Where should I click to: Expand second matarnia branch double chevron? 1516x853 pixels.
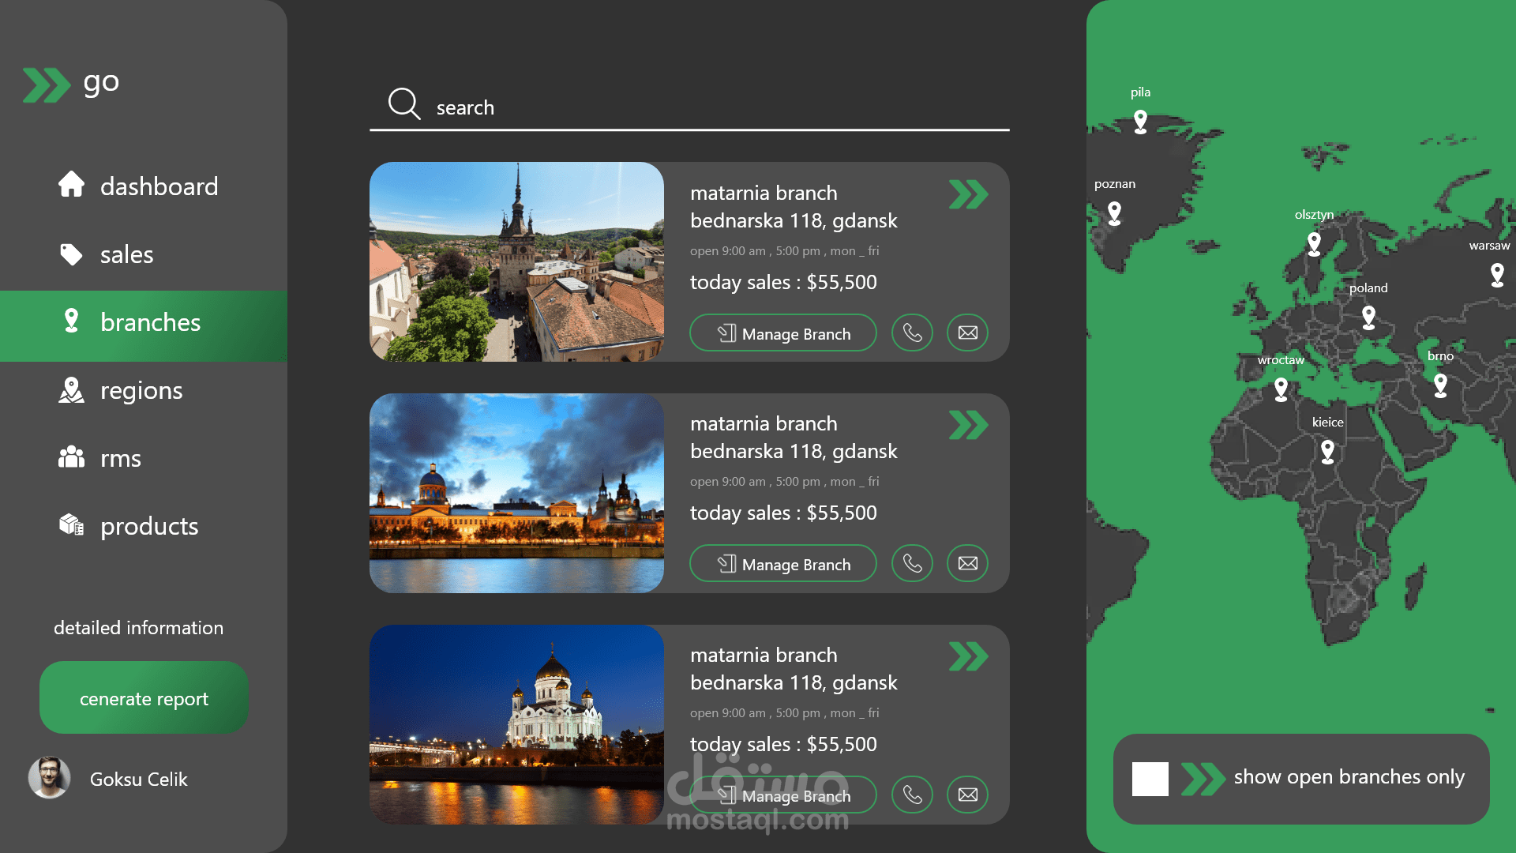[968, 425]
